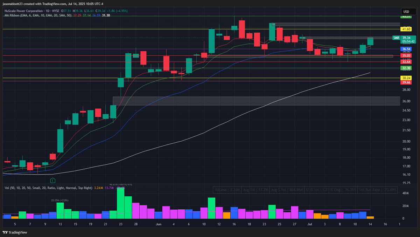This screenshot has width=420, height=237.
Task: Click the % Chg : -76.35% cell
Action: (343, 190)
